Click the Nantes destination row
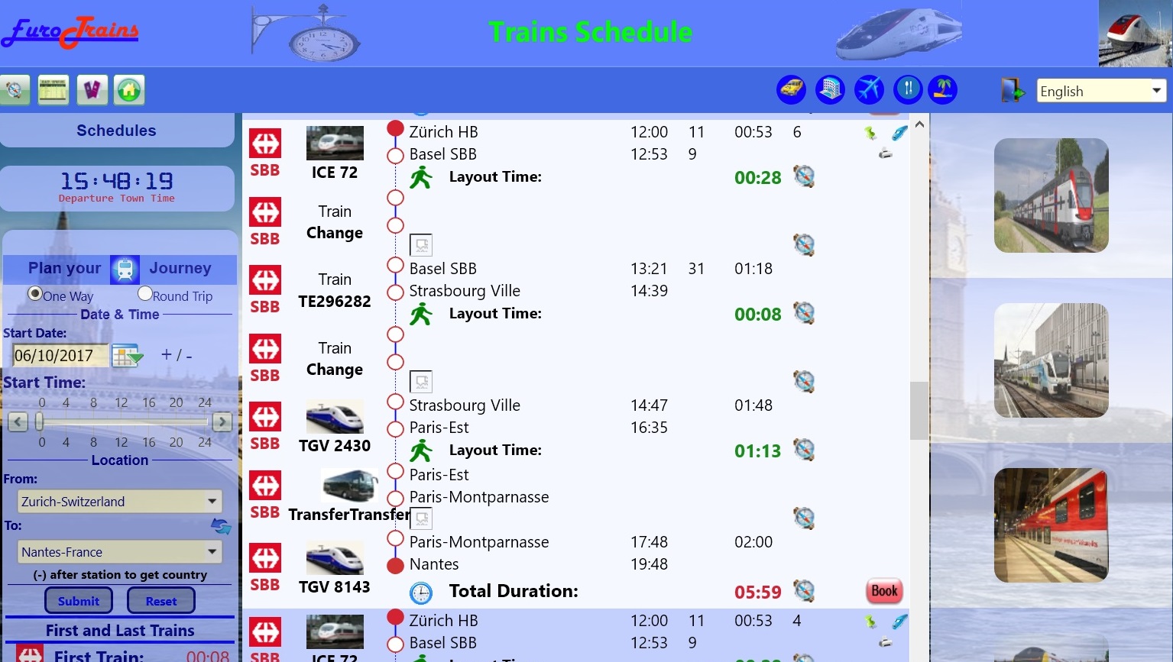Viewport: 1173px width, 662px height. 538,564
